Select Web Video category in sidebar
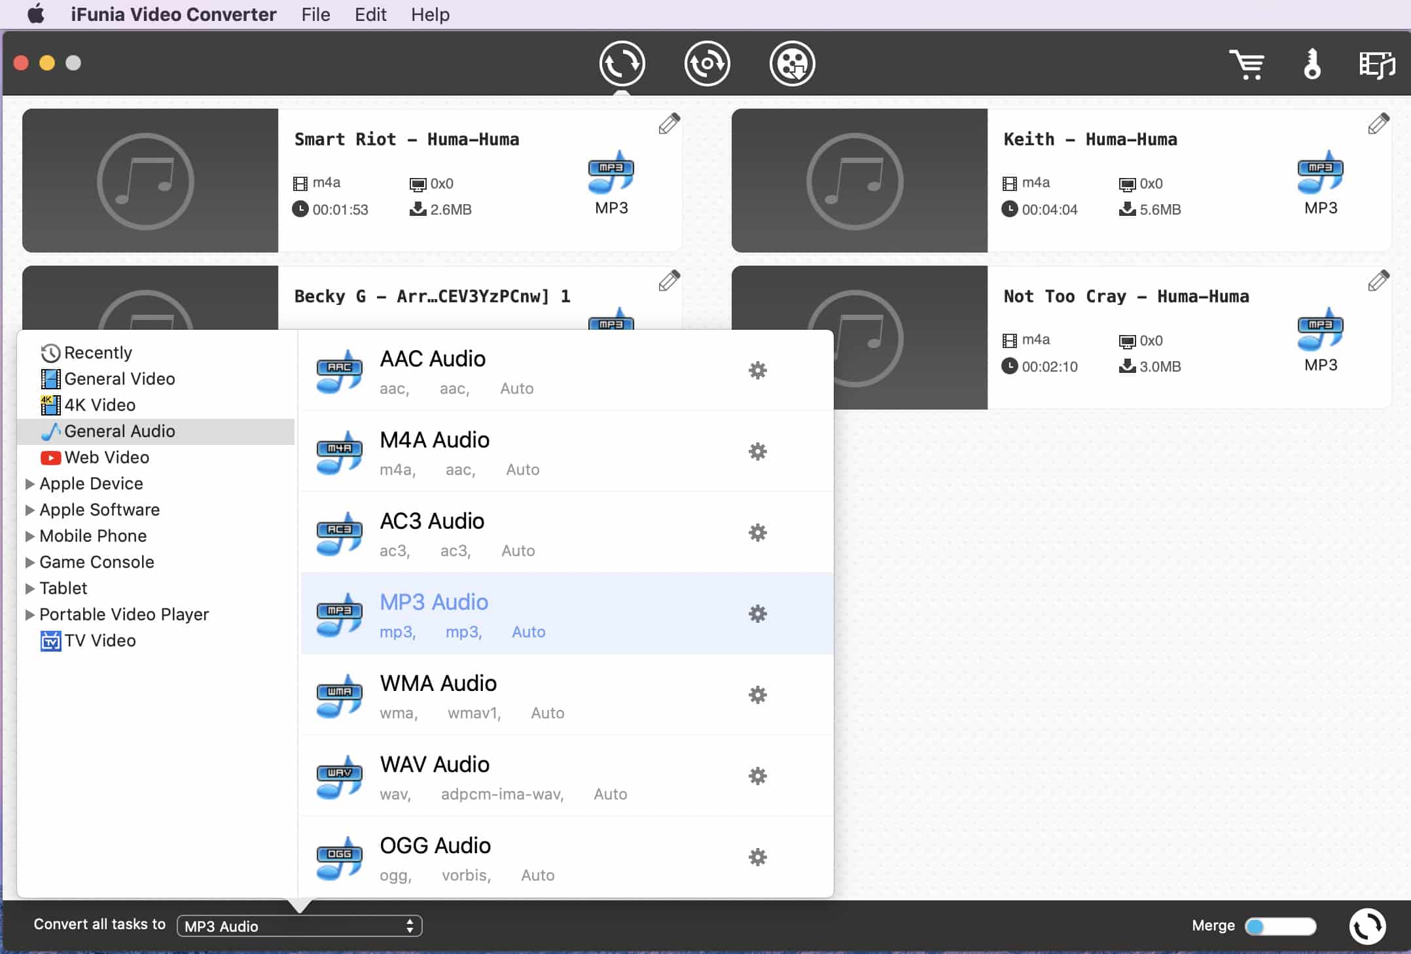The width and height of the screenshot is (1411, 954). coord(107,457)
